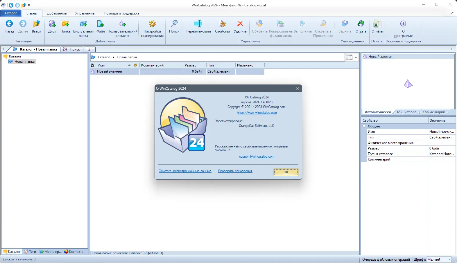Open the quick access toolbar customize dropdown

point(29,5)
